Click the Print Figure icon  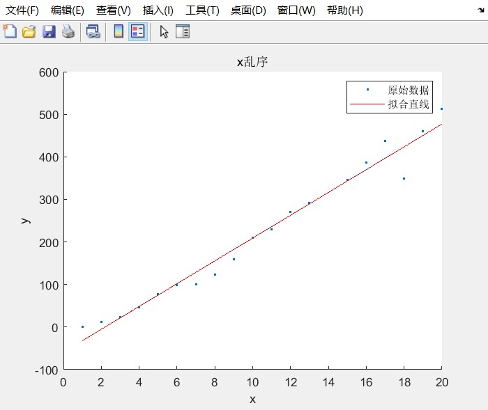[68, 32]
